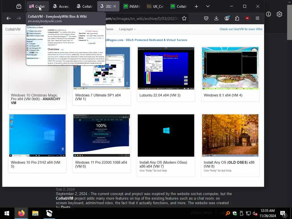
Task: Click the info circle icon
Action: pyautogui.click(x=268, y=14)
